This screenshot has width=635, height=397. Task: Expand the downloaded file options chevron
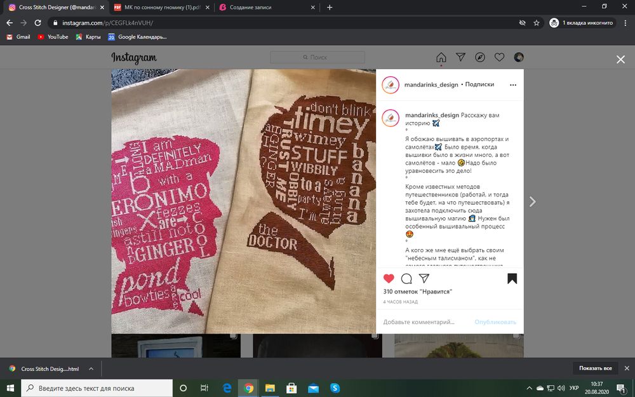[x=91, y=368]
